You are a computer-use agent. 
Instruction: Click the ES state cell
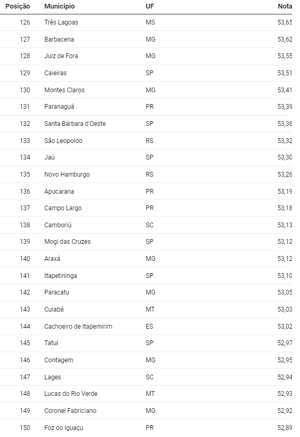tap(149, 327)
